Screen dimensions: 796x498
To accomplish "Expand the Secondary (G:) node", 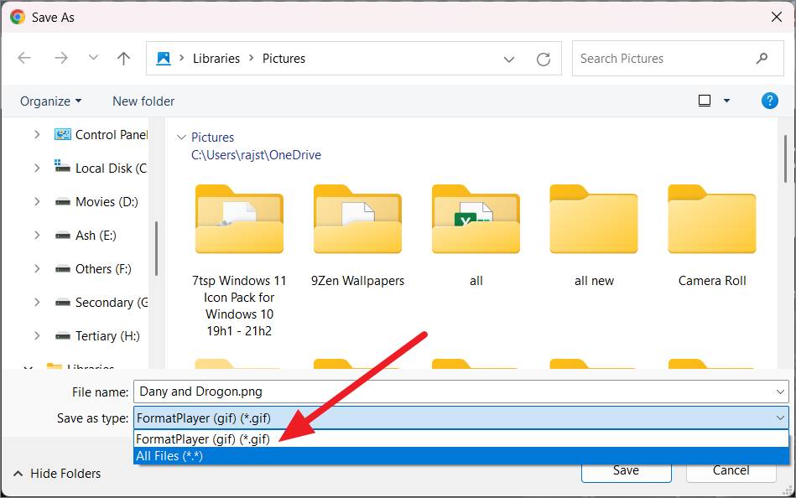I will click(x=37, y=302).
